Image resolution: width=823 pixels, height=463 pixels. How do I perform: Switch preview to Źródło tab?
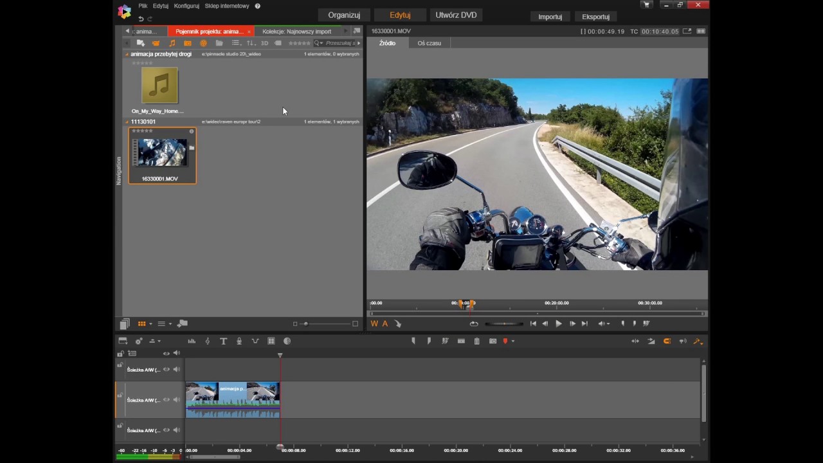coord(387,43)
